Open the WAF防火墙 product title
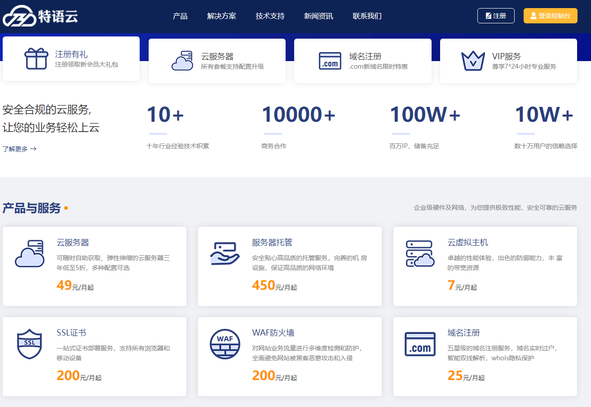Viewport: 591px width, 407px height. pos(273,333)
